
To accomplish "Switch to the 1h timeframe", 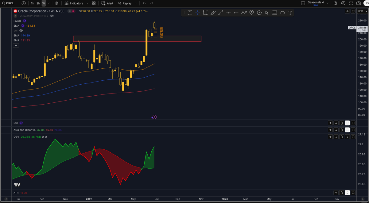I will coord(33,3).
